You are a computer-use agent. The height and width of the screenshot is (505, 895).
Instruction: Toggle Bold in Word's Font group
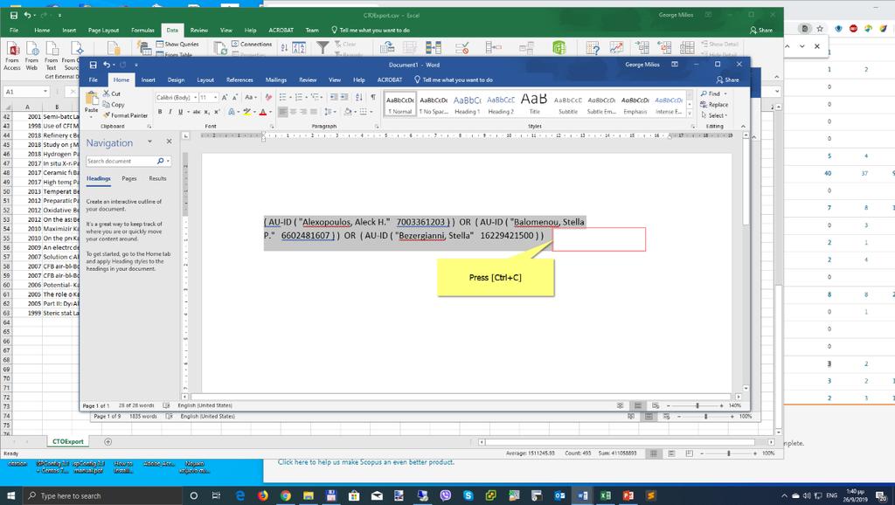[x=160, y=112]
